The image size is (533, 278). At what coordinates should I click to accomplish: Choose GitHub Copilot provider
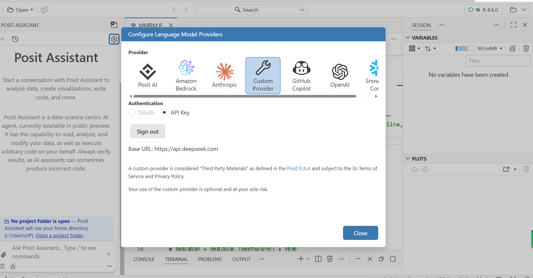point(301,76)
